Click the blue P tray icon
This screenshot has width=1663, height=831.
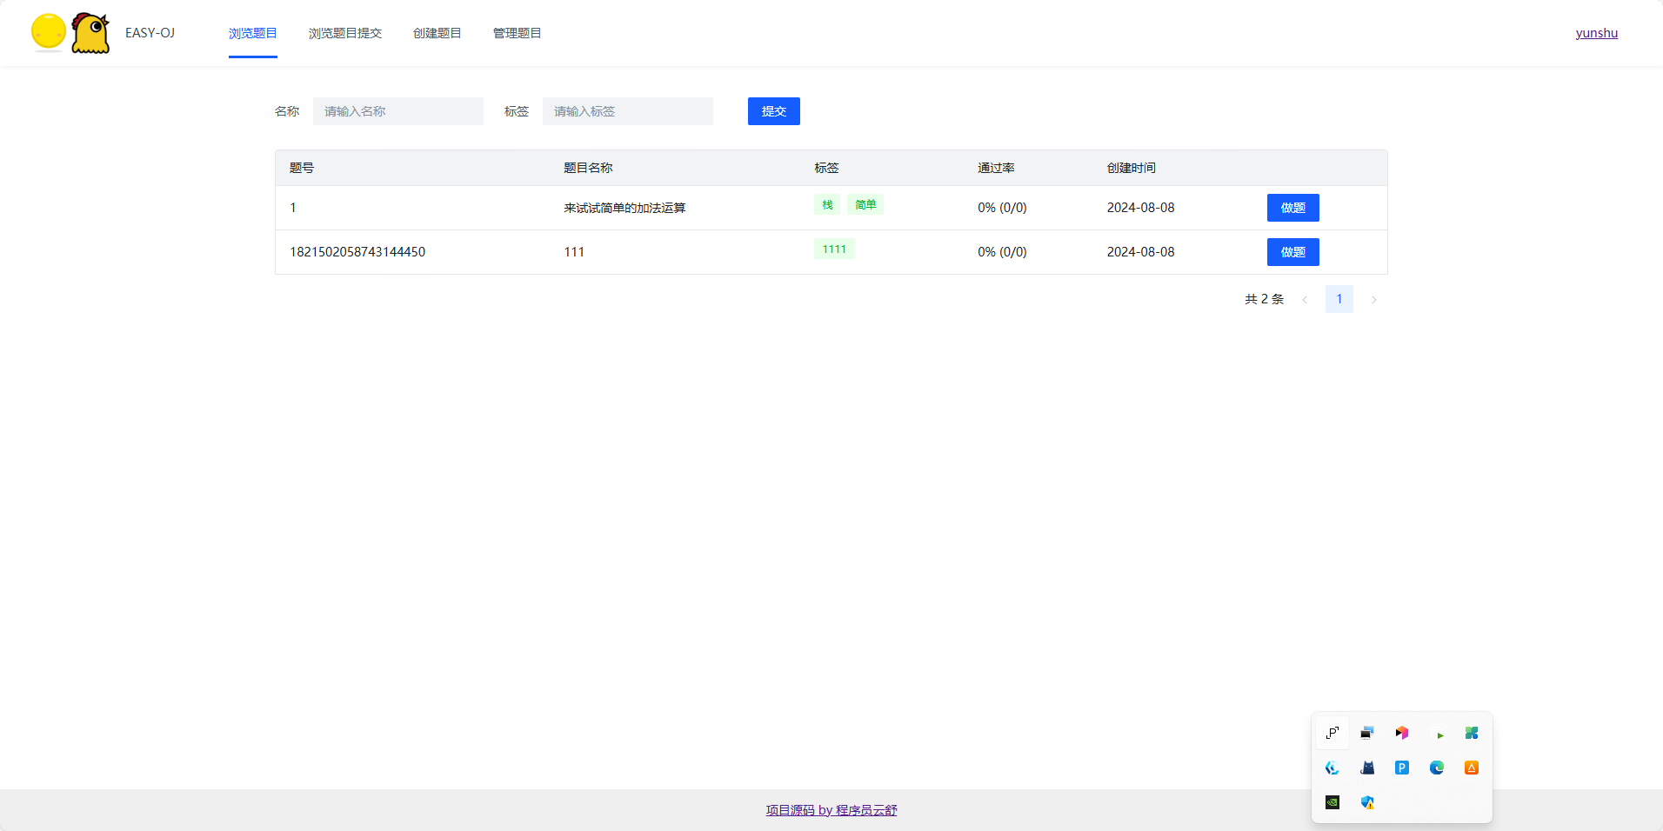1402,768
